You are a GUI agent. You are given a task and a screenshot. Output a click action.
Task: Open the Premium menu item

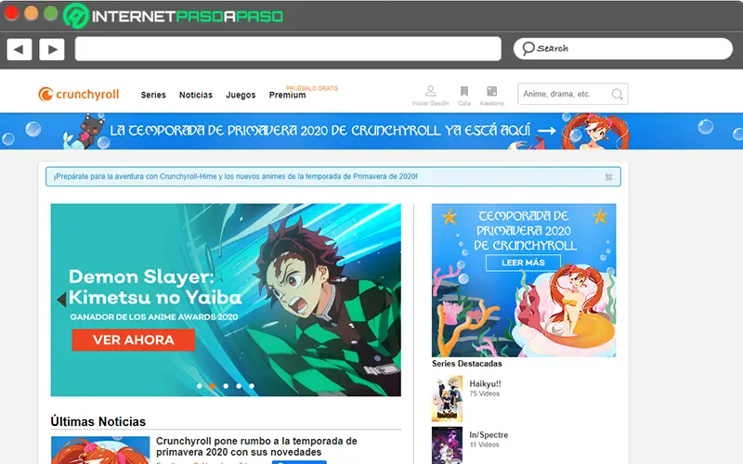pyautogui.click(x=287, y=95)
